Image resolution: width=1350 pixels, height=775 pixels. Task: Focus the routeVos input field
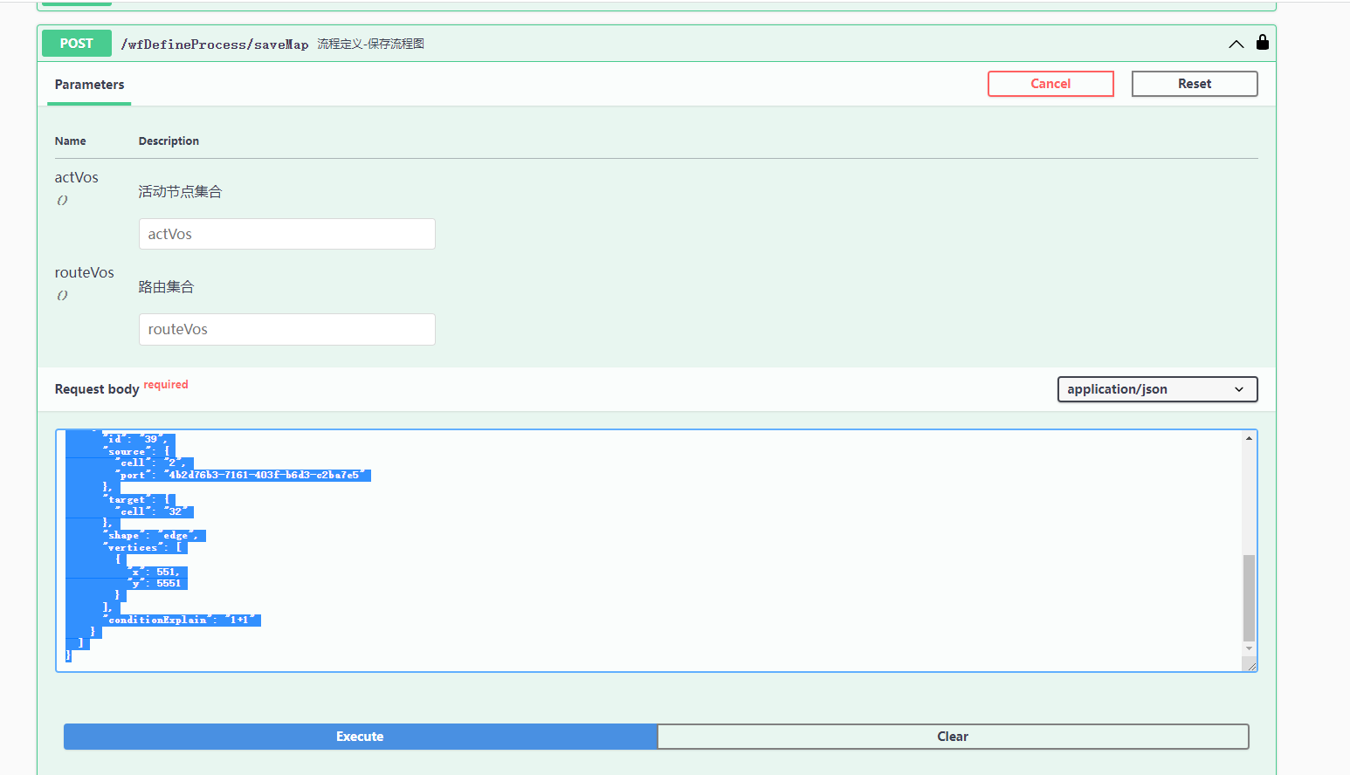point(287,329)
